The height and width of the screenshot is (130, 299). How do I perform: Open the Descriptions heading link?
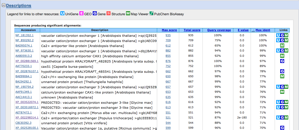(19, 6)
